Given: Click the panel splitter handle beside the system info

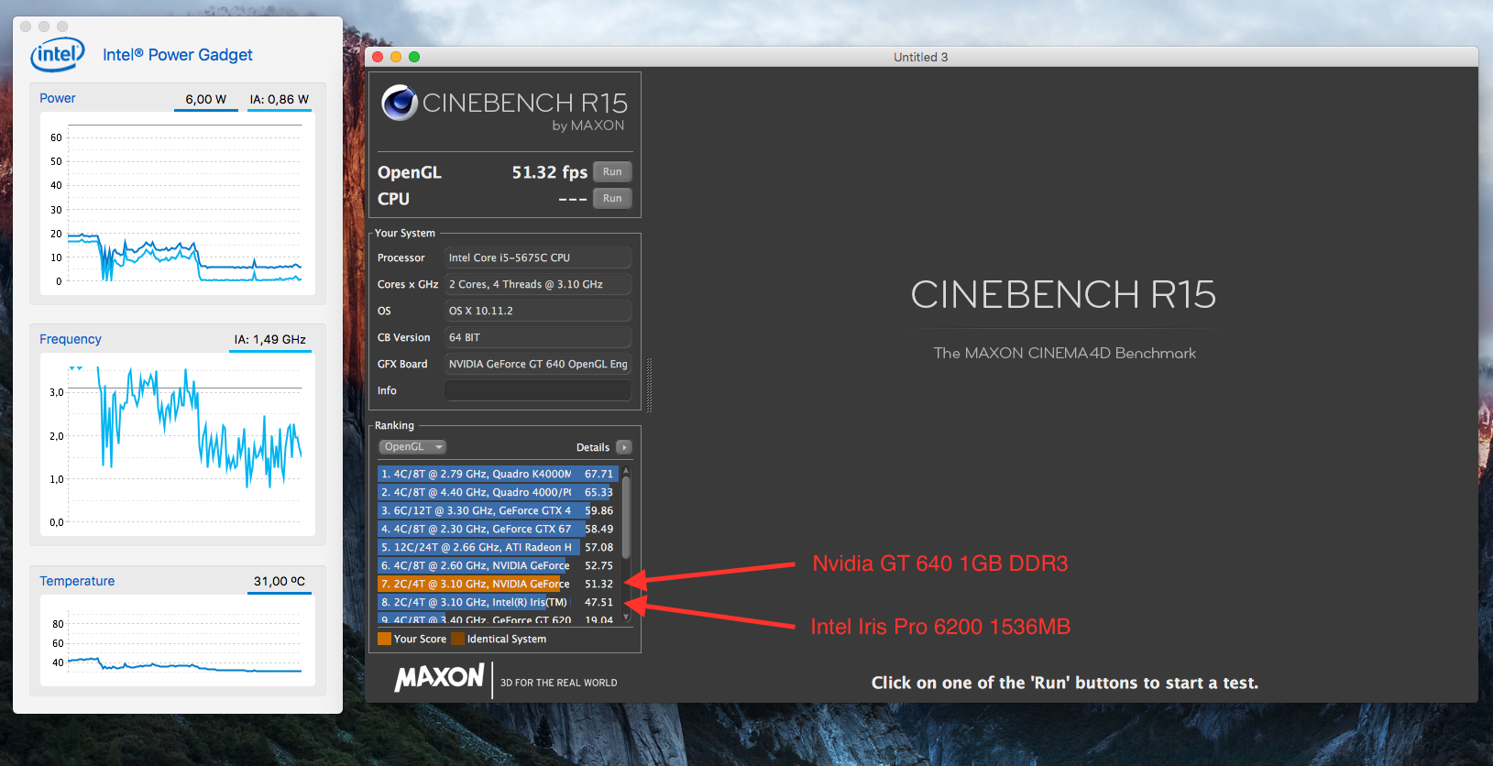Looking at the screenshot, I should (650, 385).
